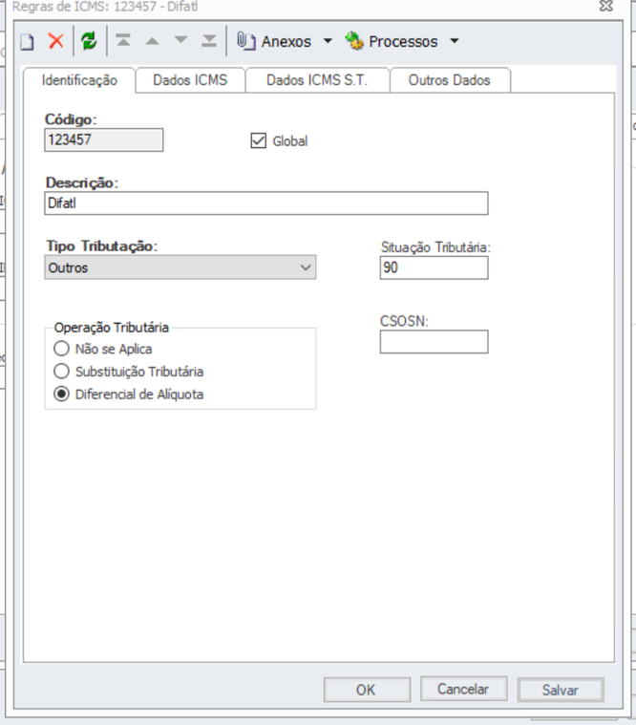Toggle the Global checkbox

point(259,140)
